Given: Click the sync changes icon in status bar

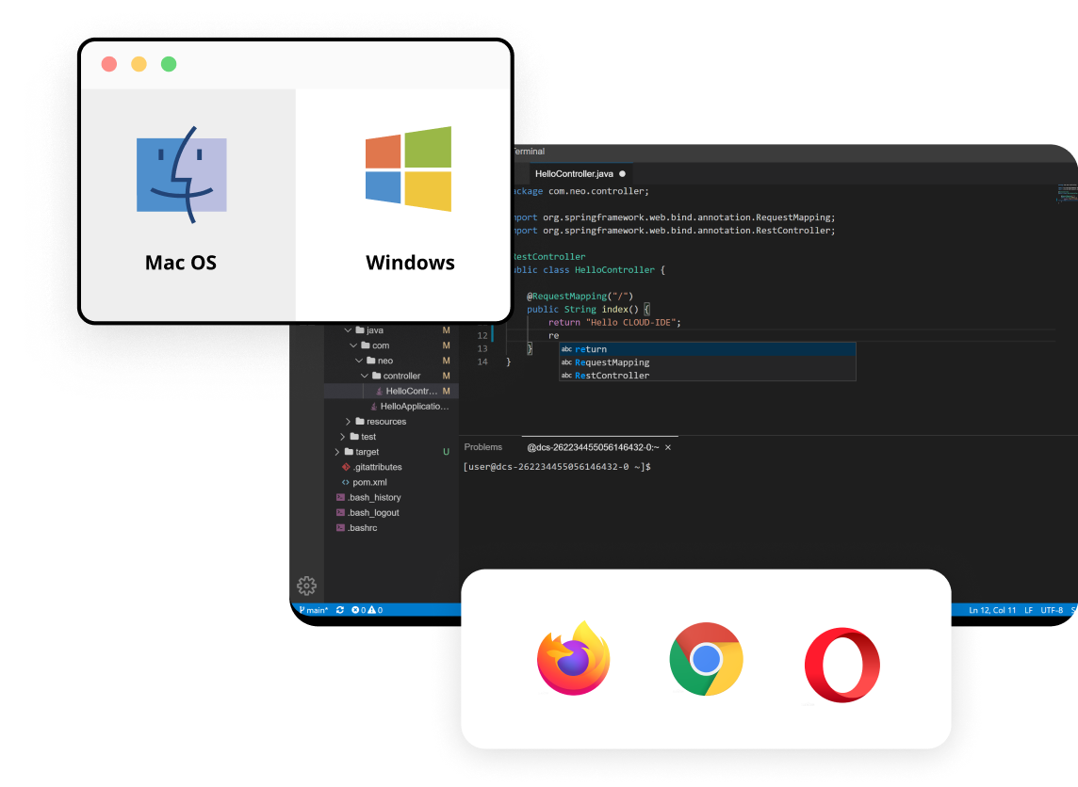Looking at the screenshot, I should pyautogui.click(x=339, y=610).
